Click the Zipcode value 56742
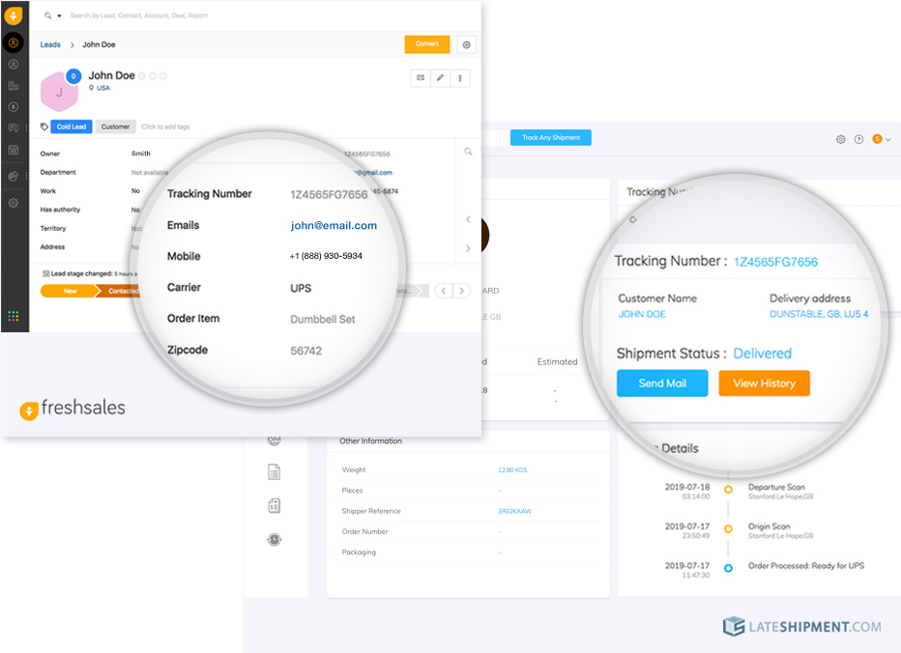 [x=305, y=351]
